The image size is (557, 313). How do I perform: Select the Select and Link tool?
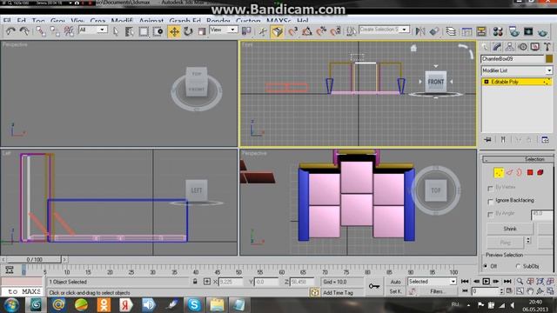point(41,31)
